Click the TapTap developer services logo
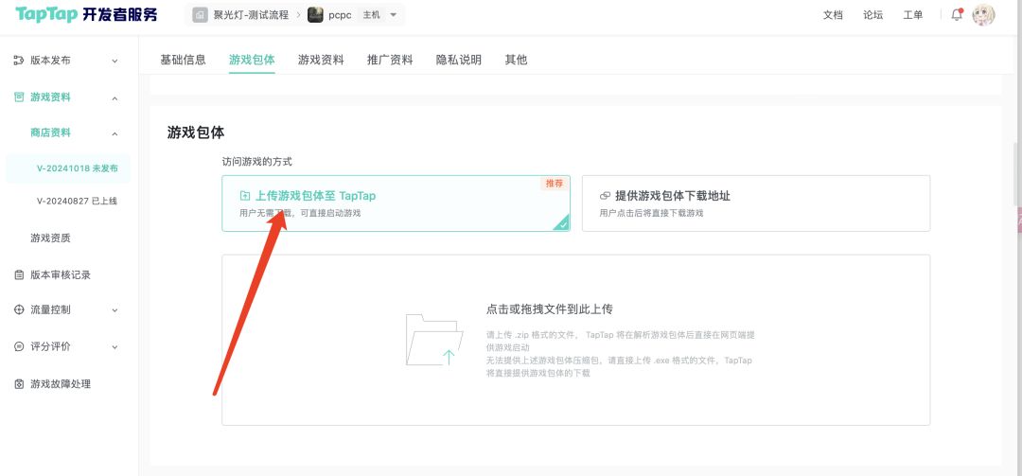The width and height of the screenshot is (1022, 476). 86,14
